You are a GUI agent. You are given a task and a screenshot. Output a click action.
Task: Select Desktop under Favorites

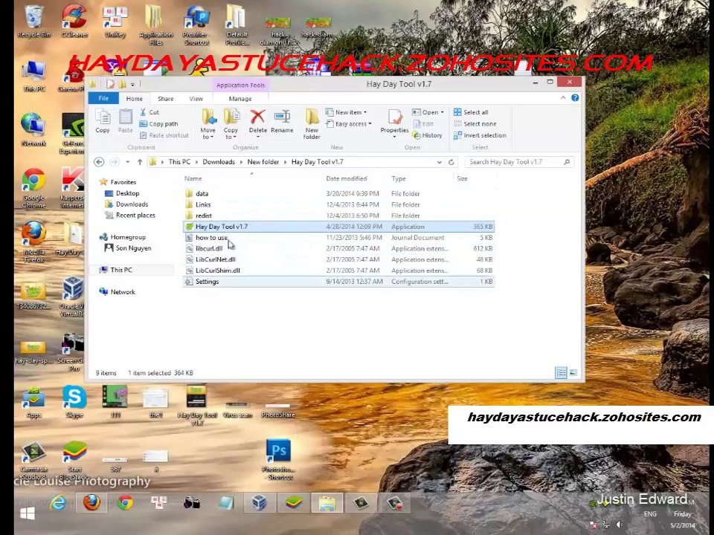[122, 193]
